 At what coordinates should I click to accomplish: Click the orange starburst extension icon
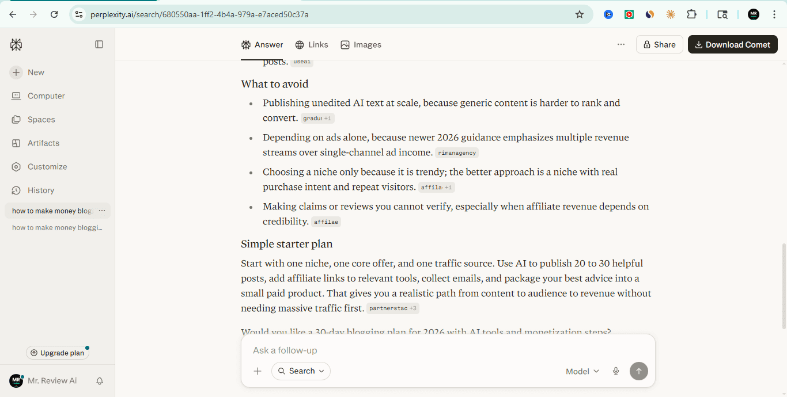point(671,14)
